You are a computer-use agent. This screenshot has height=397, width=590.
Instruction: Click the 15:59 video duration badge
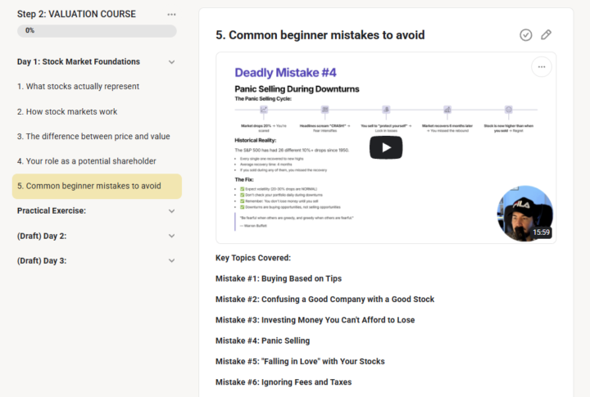click(x=541, y=232)
